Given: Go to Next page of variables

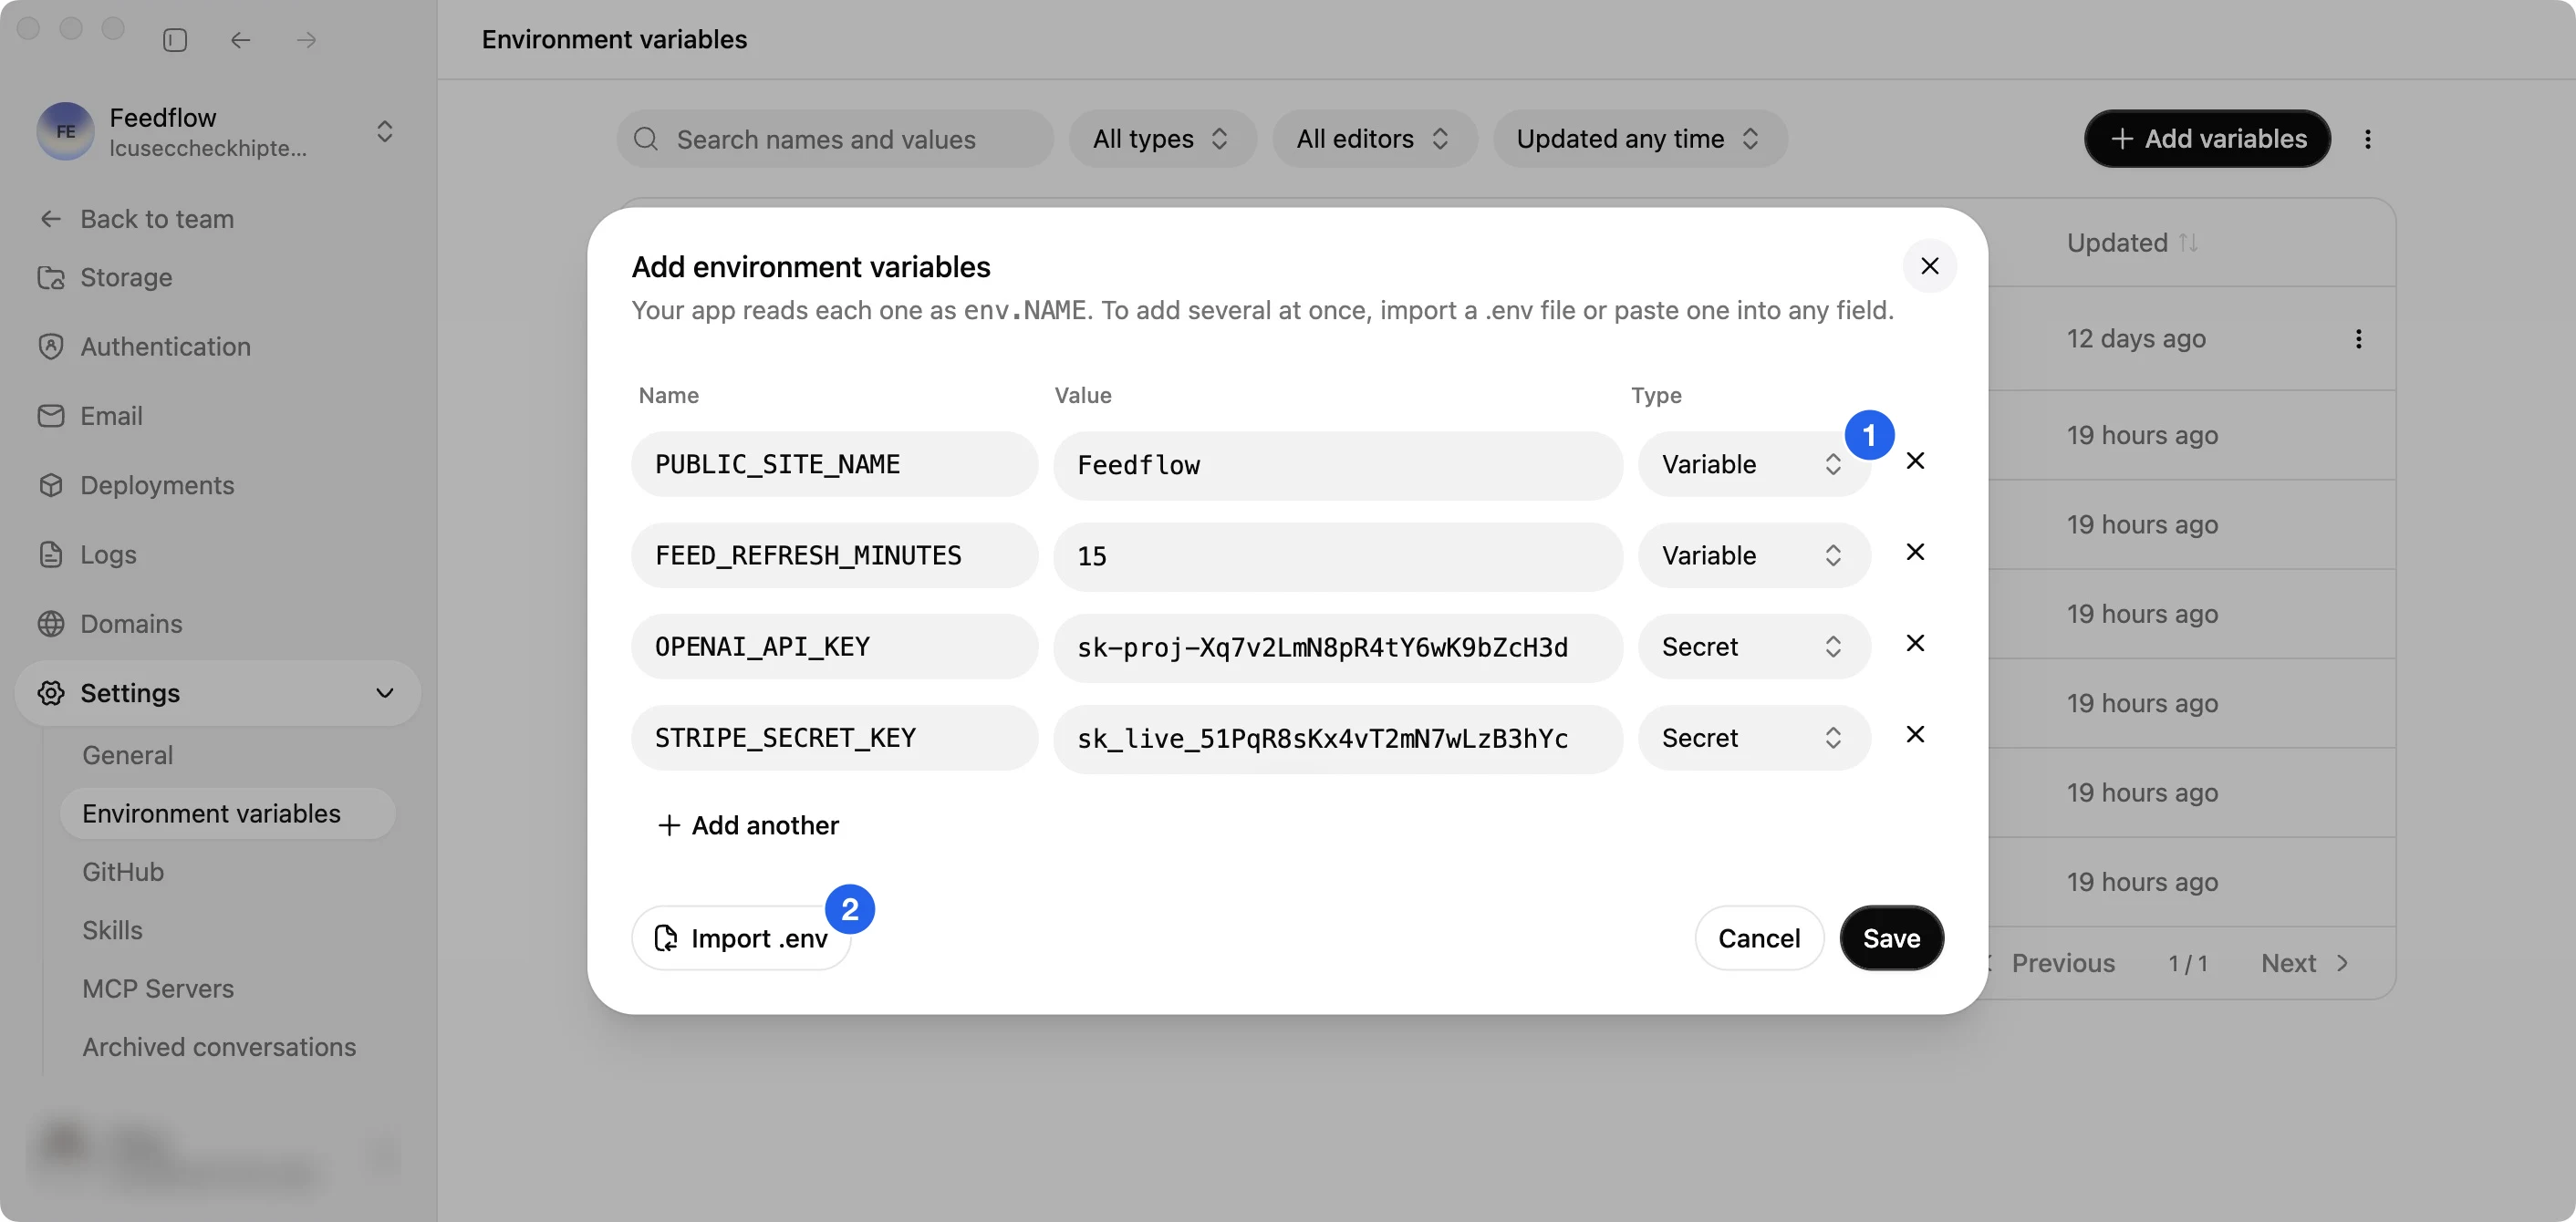Looking at the screenshot, I should click(x=2303, y=963).
